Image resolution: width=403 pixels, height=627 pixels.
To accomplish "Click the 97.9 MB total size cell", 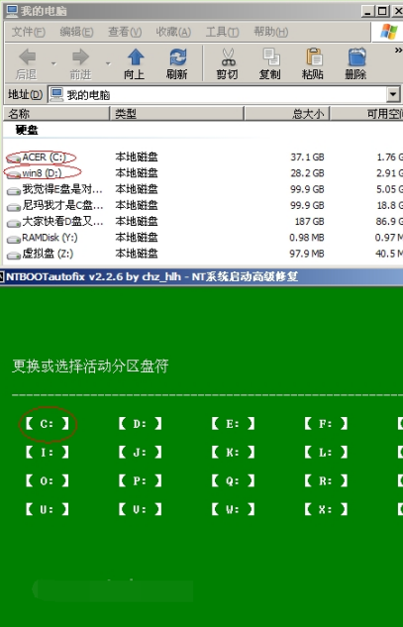I will point(307,254).
